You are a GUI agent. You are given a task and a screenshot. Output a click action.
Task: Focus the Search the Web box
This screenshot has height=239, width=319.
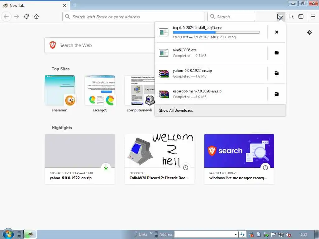coord(100,45)
